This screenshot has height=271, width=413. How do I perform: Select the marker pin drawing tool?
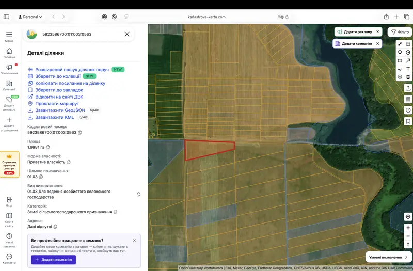[x=400, y=53]
